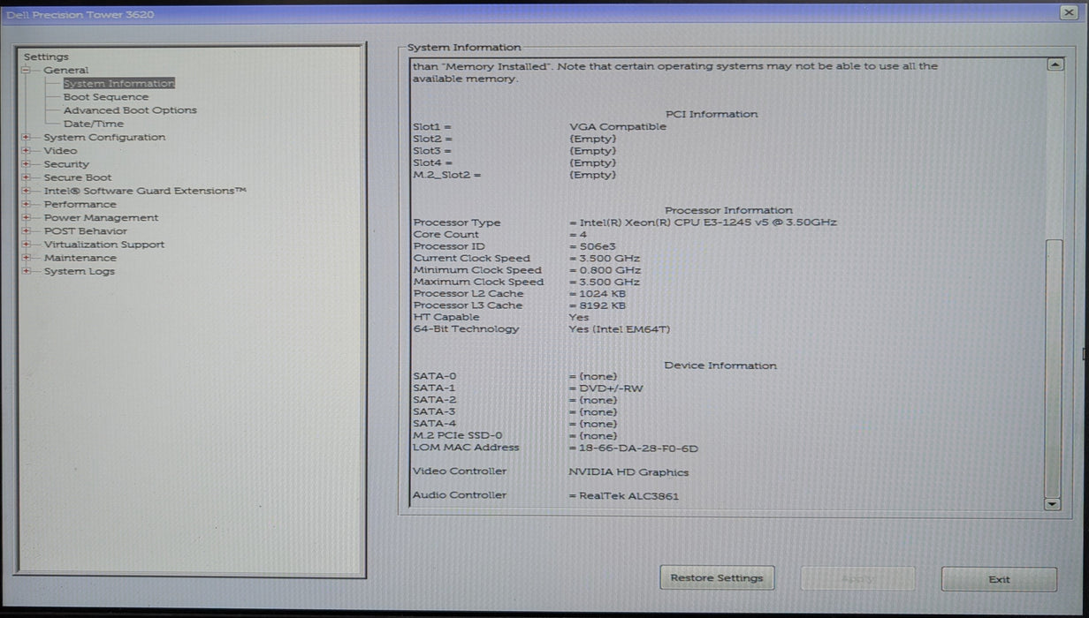The image size is (1089, 618).
Task: Click the 'NVIDIA HD Graphics' text
Action: (x=628, y=472)
